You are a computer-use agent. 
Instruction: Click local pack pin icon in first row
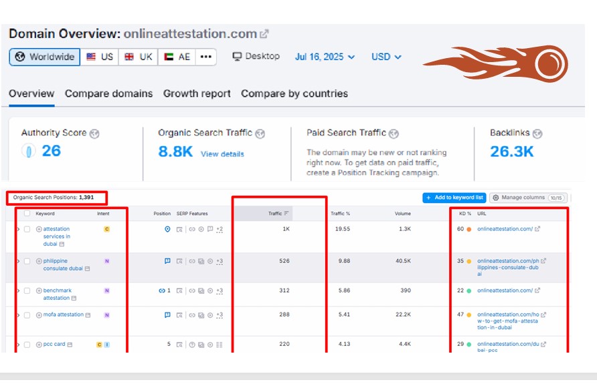(167, 229)
